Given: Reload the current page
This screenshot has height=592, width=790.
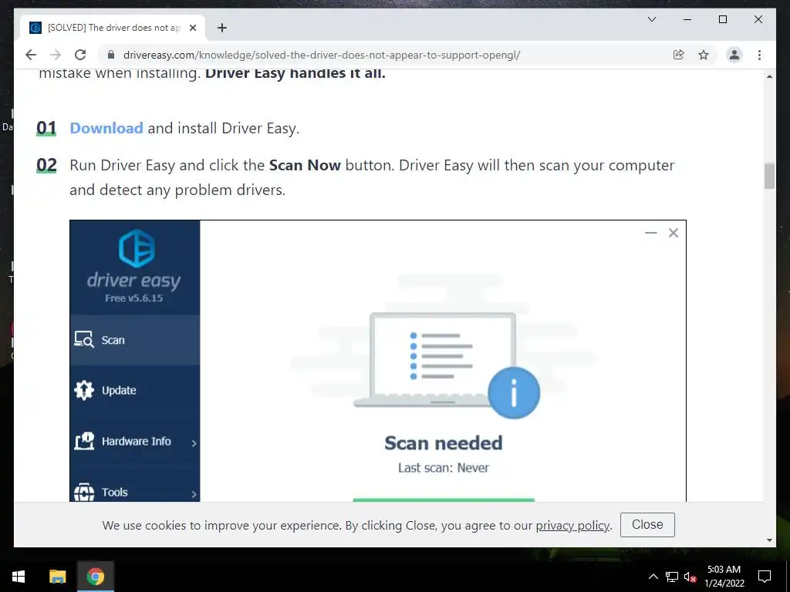Looking at the screenshot, I should [80, 55].
